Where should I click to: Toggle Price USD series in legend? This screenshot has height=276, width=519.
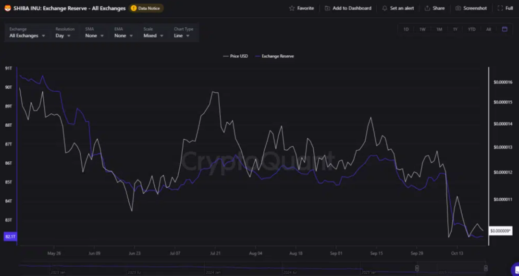click(235, 56)
